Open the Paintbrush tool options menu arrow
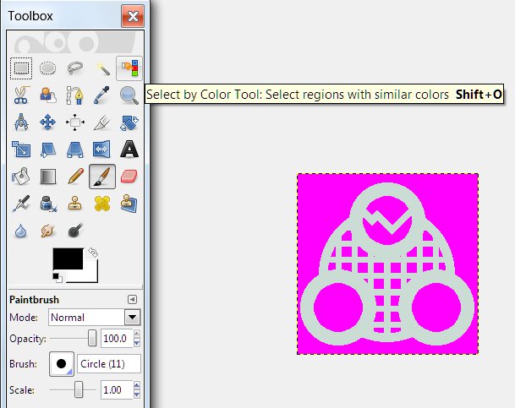The height and width of the screenshot is (408, 515). pyautogui.click(x=132, y=300)
